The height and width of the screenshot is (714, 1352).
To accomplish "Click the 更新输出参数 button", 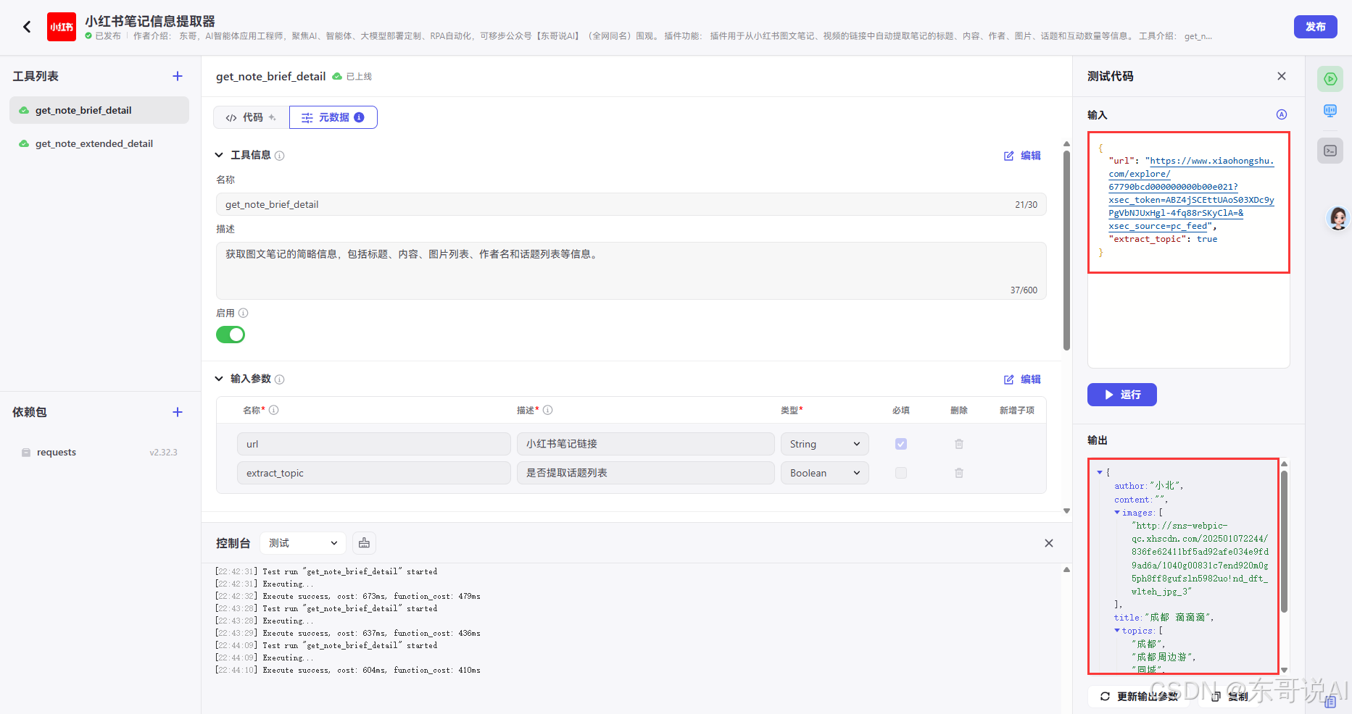I will pyautogui.click(x=1139, y=697).
